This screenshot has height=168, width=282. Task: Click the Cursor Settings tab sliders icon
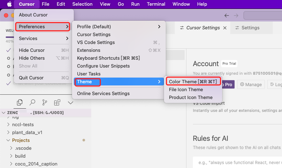point(182,28)
